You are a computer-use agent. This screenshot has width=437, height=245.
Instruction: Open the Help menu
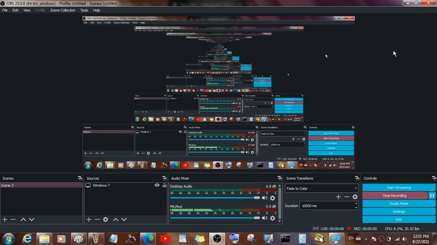[96, 10]
